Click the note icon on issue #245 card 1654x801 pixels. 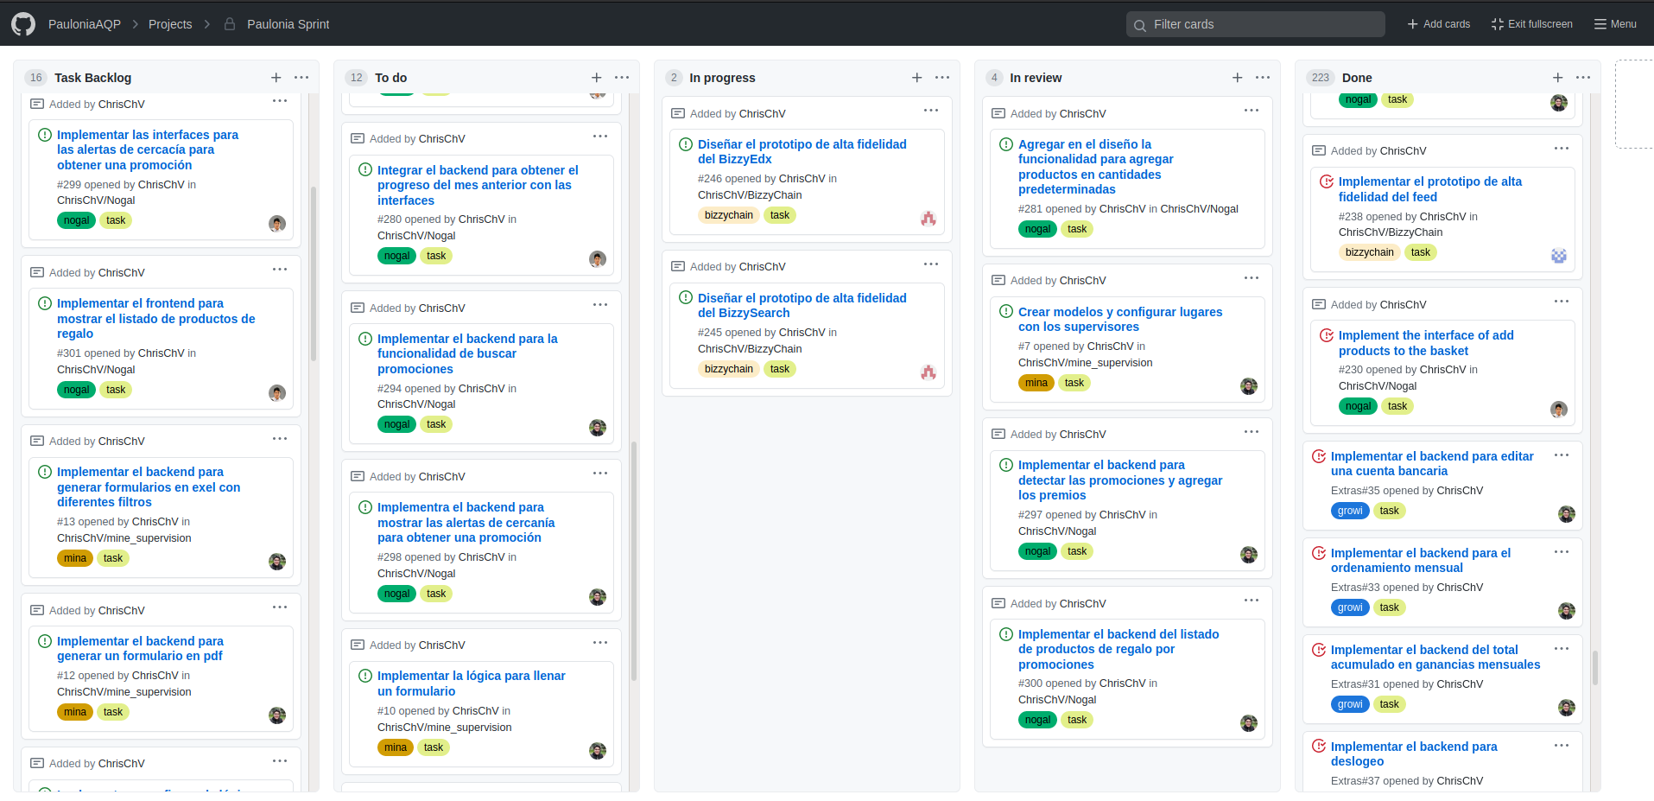point(678,266)
